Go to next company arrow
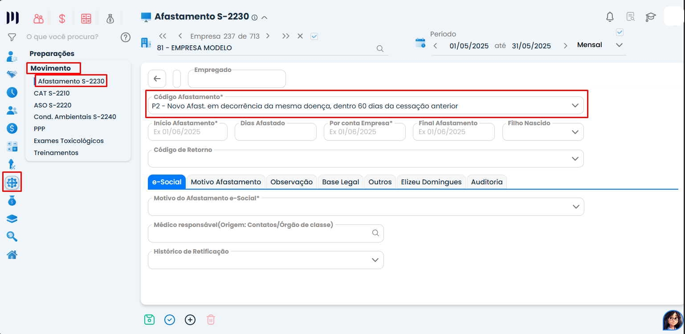Viewport: 685px width, 334px height. 268,36
